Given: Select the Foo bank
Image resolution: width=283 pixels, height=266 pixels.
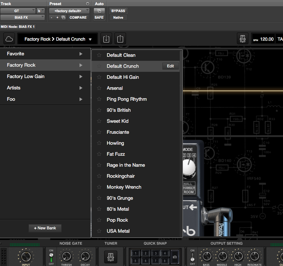Looking at the screenshot, I should (45, 99).
